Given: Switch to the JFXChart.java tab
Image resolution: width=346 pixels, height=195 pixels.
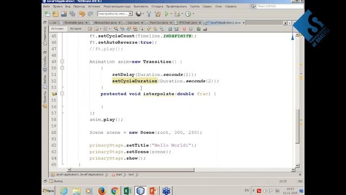Looking at the screenshot, I should coord(188,23).
